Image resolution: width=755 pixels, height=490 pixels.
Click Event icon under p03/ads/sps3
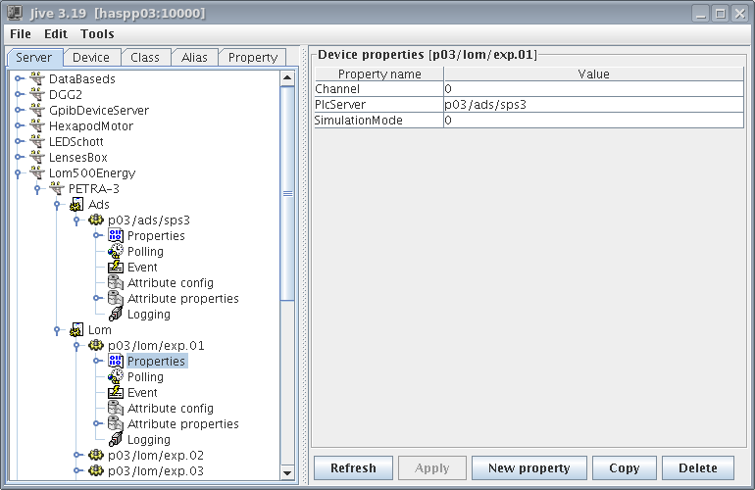coord(116,268)
